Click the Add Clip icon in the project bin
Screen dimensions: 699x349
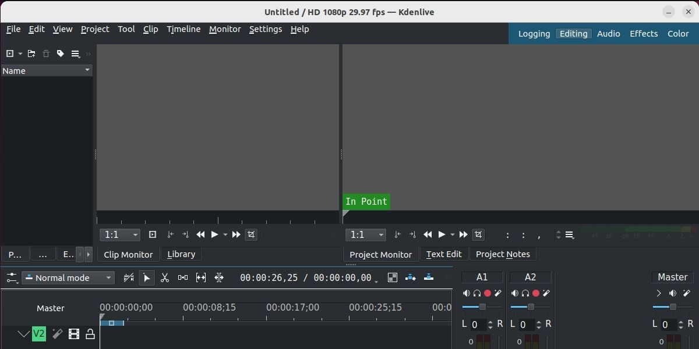click(x=9, y=54)
